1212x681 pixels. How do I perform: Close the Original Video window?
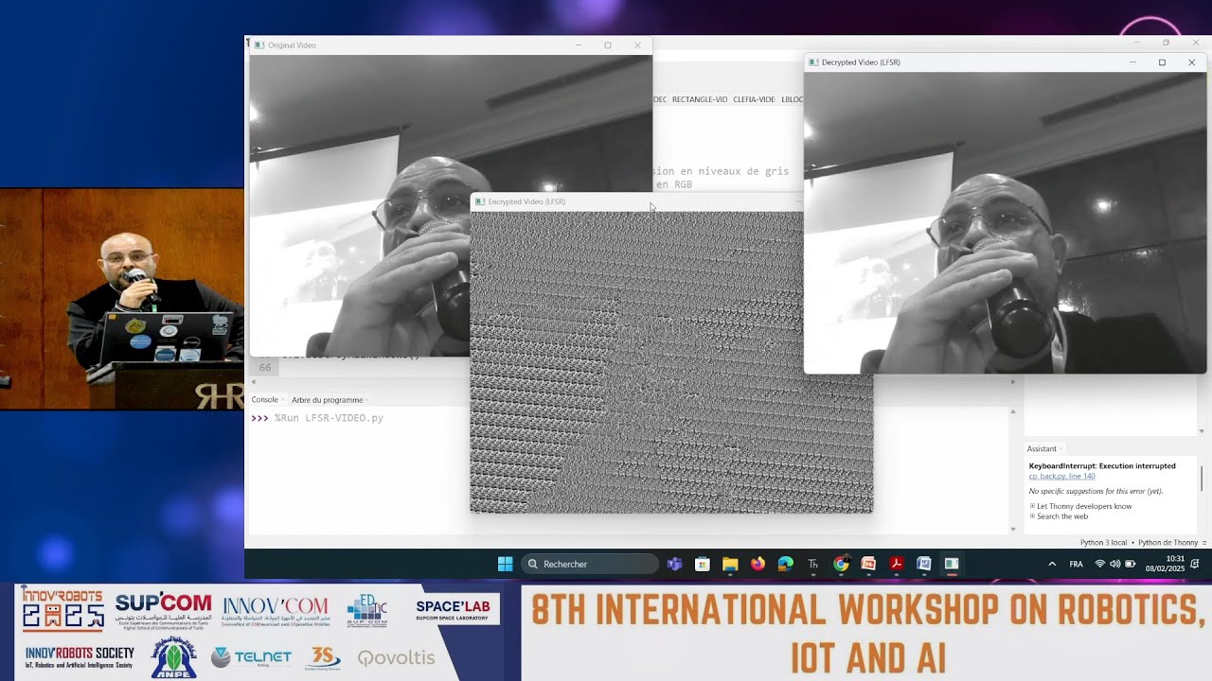[637, 44]
